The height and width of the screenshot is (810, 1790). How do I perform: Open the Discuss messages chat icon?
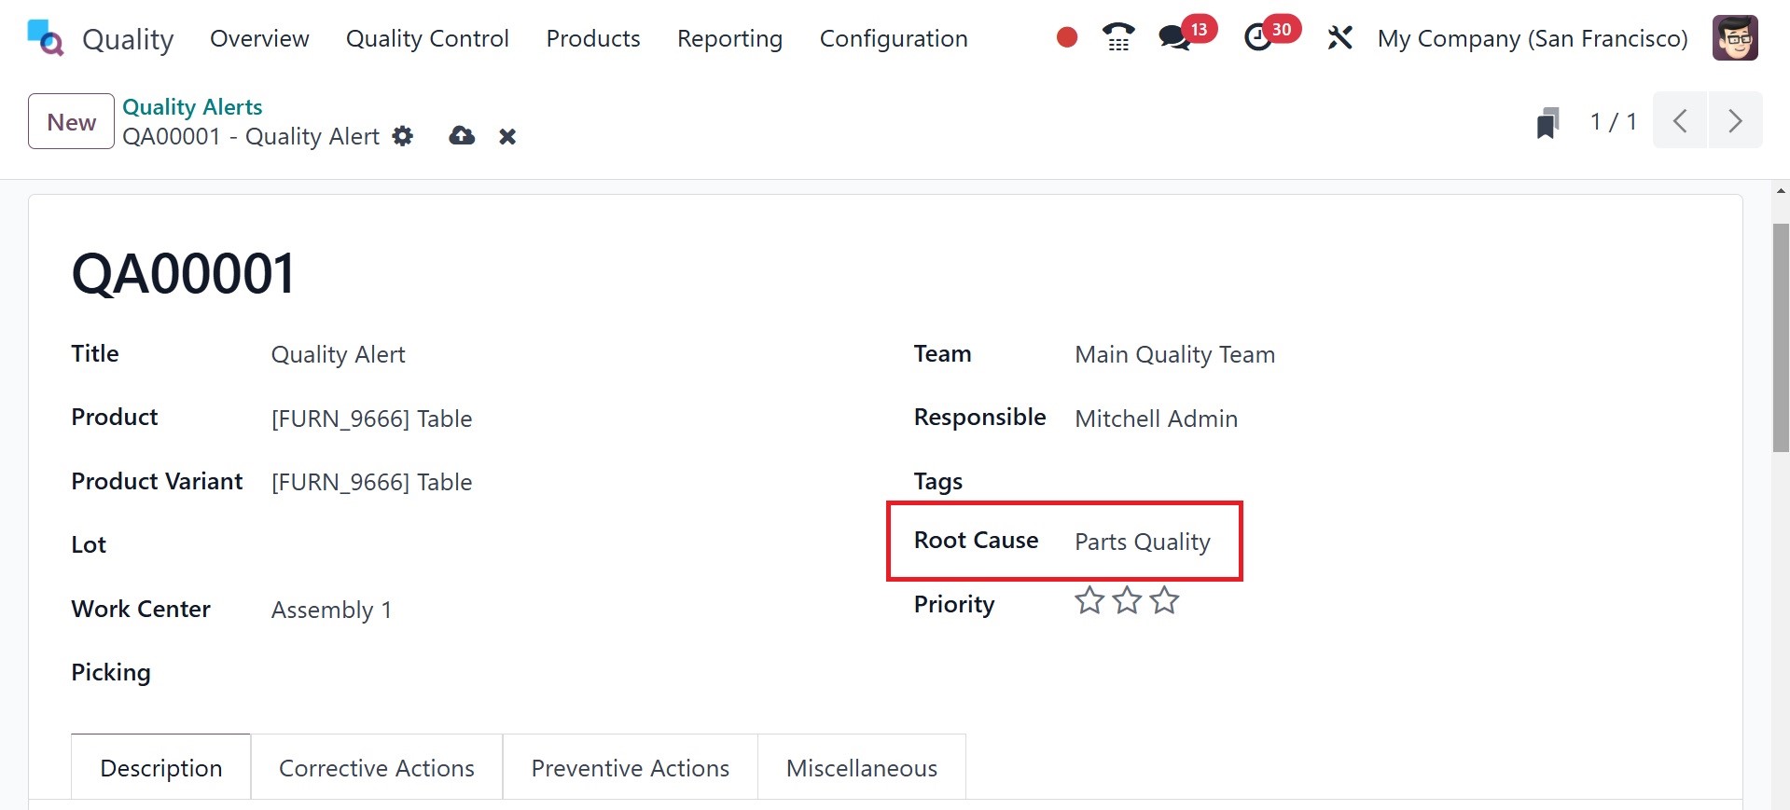pos(1173,38)
